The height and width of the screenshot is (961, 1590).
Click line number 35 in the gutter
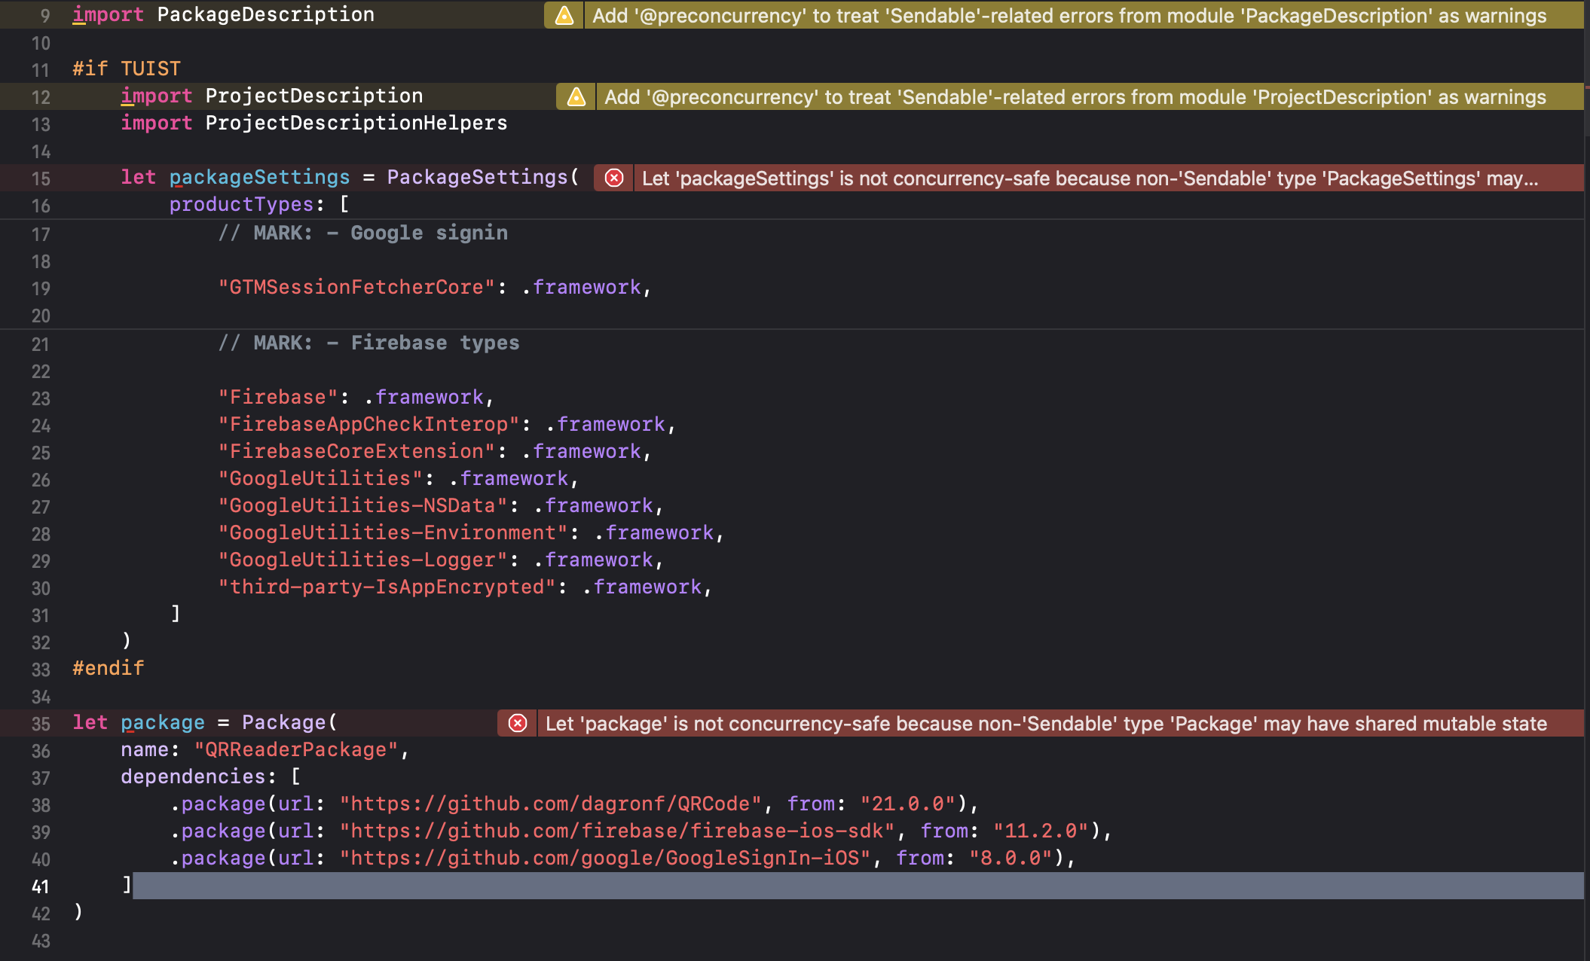(41, 724)
